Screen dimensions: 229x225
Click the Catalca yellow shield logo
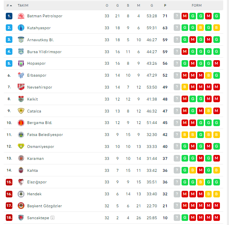21,111
